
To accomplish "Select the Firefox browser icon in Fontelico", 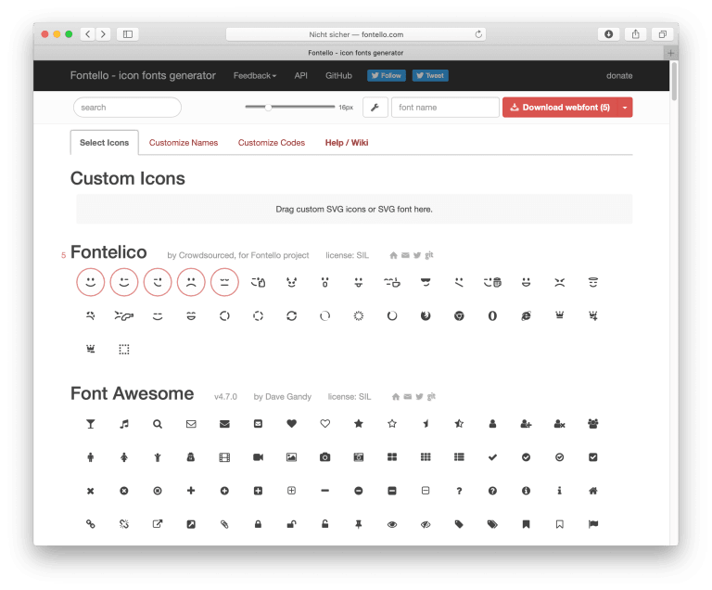I will (x=426, y=316).
